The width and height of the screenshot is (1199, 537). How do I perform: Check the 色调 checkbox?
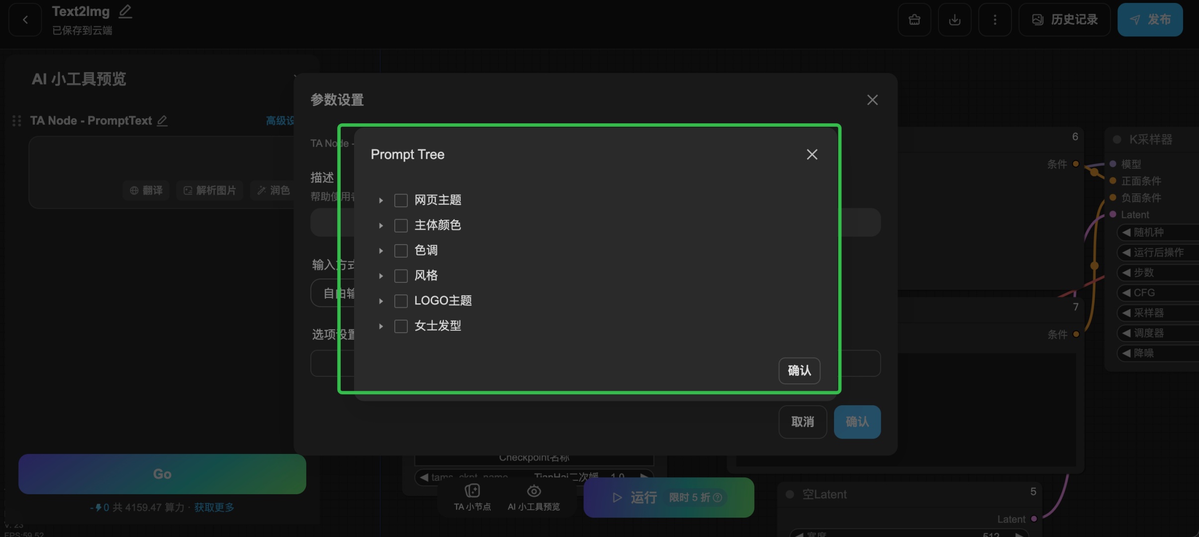pyautogui.click(x=401, y=251)
